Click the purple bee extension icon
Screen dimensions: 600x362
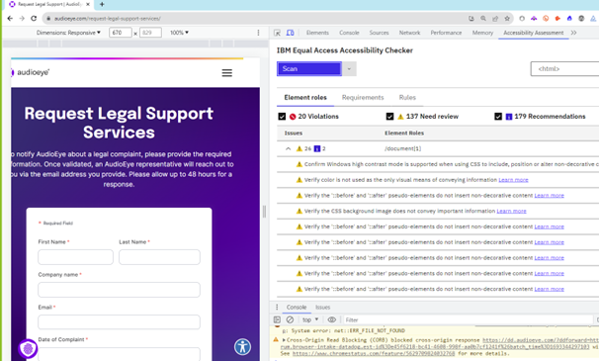[x=534, y=19]
